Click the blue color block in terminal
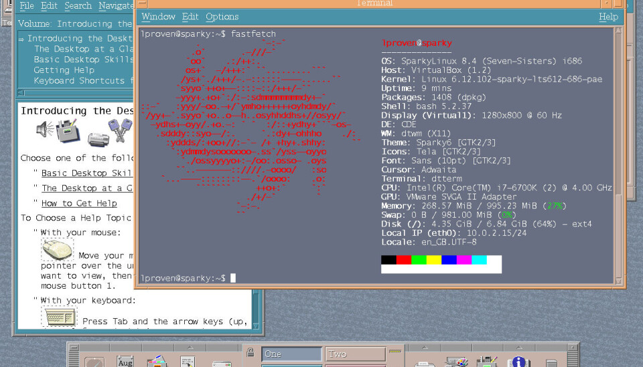This screenshot has height=367, width=643. coord(449,260)
